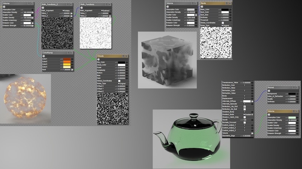Click the Spots node output socket
This screenshot has height=169, width=302.
tap(202, 6)
